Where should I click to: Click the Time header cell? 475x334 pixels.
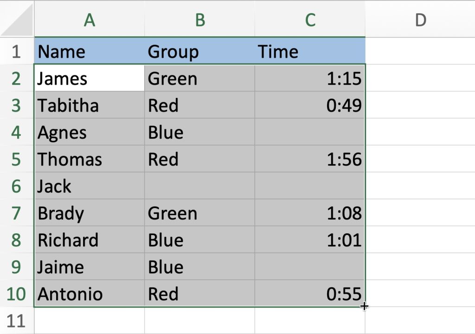pos(310,51)
